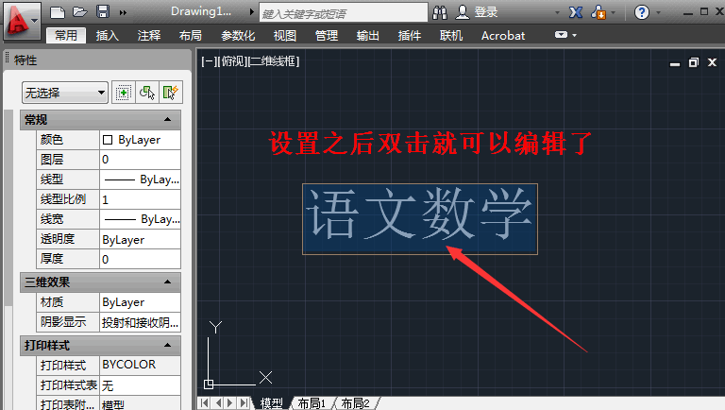
Task: Click the Select Objects icon
Action: click(x=147, y=93)
